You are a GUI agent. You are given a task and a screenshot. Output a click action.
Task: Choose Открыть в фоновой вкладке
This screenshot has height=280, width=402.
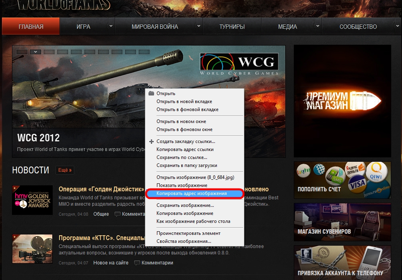click(194, 109)
